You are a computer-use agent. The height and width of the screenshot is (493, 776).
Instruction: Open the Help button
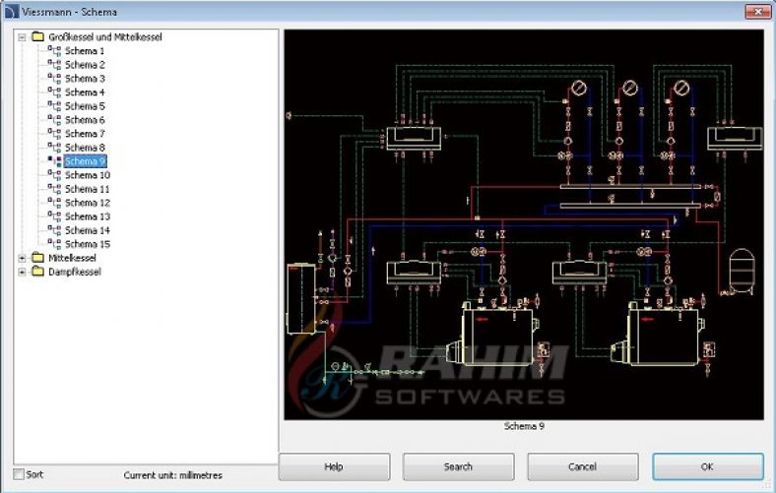point(334,466)
